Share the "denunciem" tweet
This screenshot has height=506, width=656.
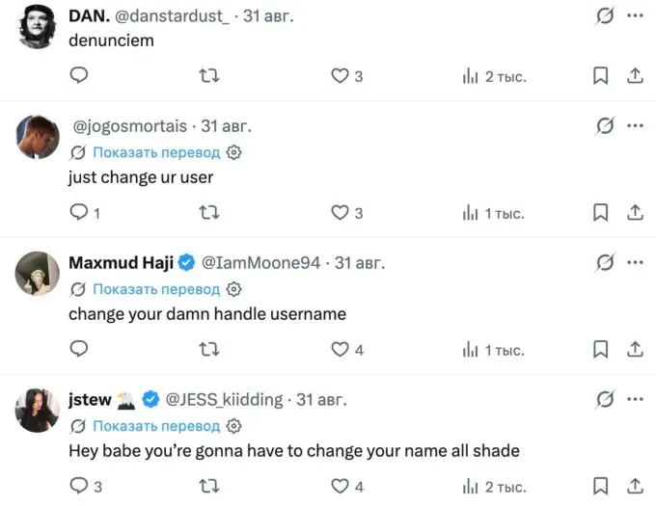(635, 76)
